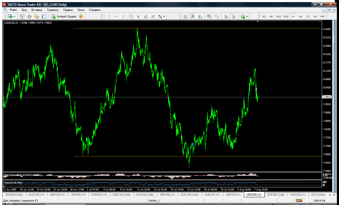The width and height of the screenshot is (339, 205).
Task: Set timeframe to D1
Action: coord(308,16)
